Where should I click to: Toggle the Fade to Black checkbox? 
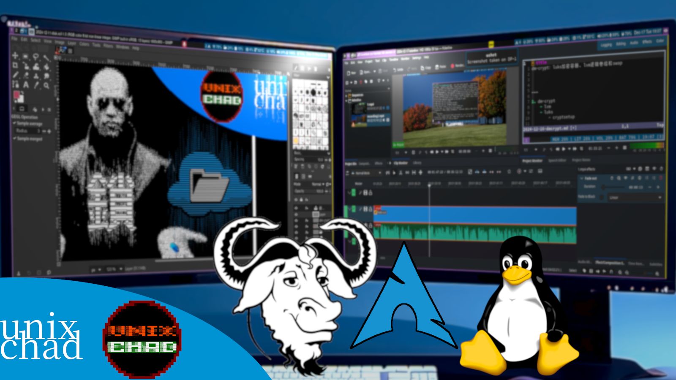click(601, 197)
